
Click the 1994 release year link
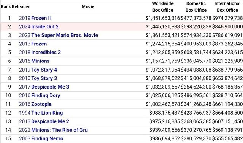click(x=25, y=113)
